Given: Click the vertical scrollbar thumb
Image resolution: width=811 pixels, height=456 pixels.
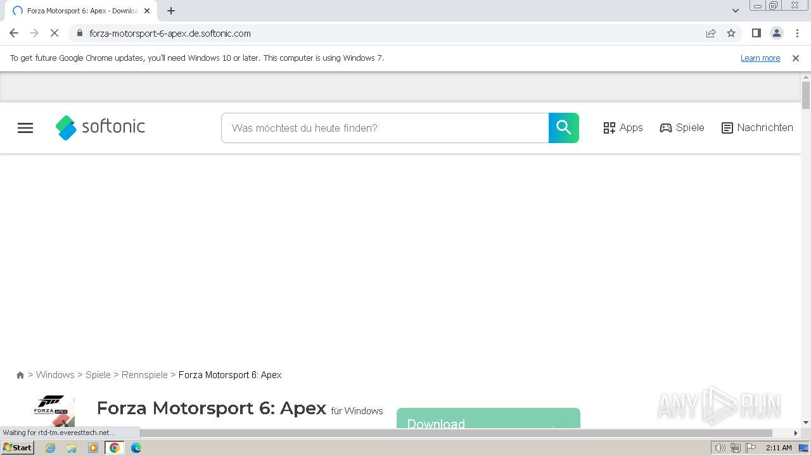Looking at the screenshot, I should pos(806,95).
